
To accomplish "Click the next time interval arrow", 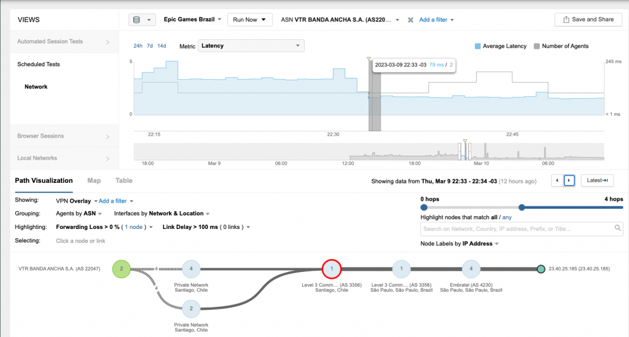I will 569,180.
